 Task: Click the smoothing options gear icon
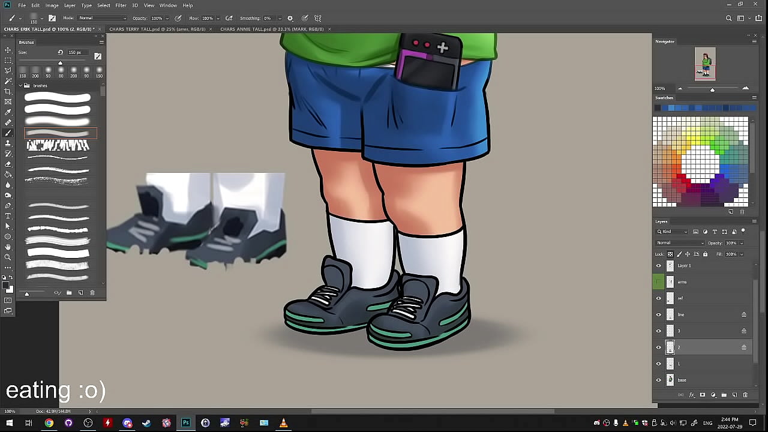(290, 19)
